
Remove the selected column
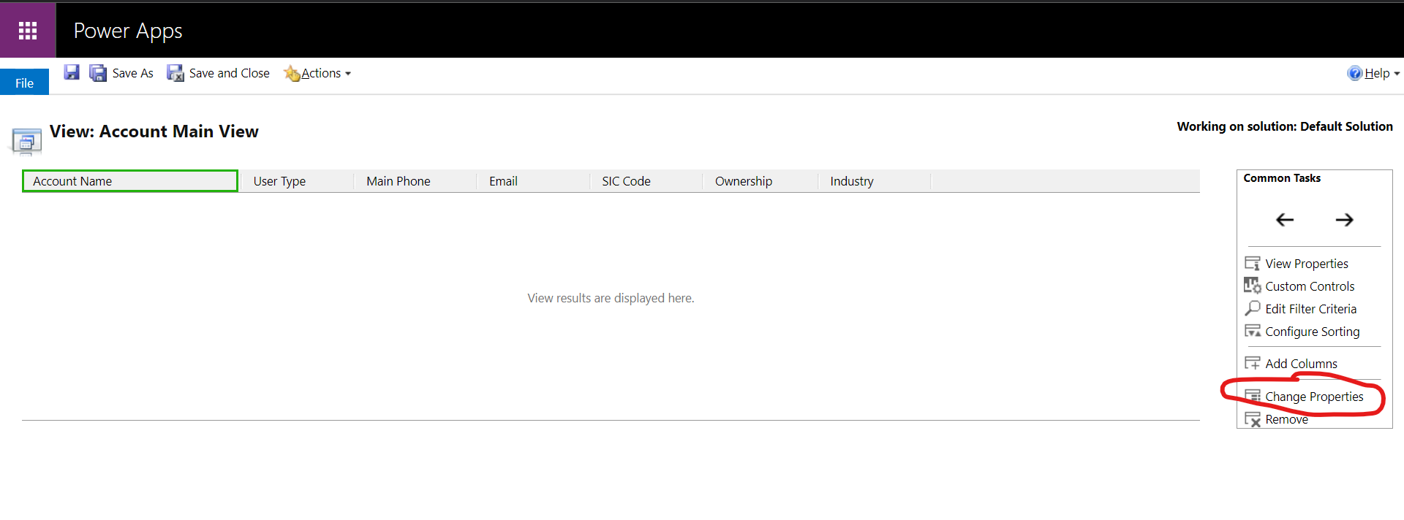tap(1286, 419)
